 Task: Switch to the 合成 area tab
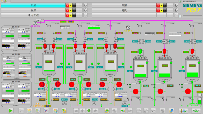33,10
